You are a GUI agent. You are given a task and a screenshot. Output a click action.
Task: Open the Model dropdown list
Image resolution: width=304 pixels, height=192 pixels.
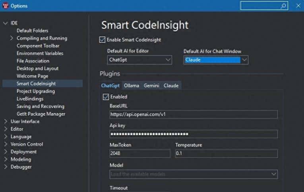click(x=194, y=174)
